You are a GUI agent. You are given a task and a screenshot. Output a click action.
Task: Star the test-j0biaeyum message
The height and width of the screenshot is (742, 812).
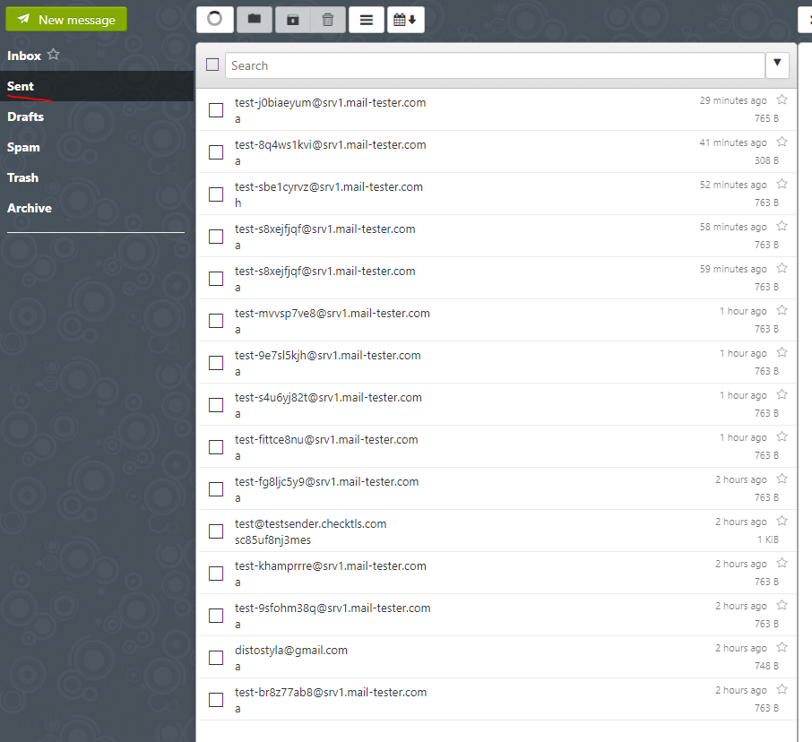coord(782,99)
